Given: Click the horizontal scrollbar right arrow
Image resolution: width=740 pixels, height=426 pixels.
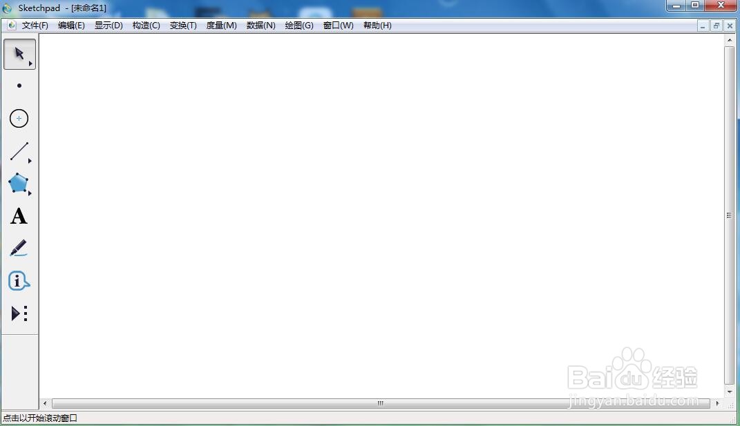Looking at the screenshot, I should pyautogui.click(x=717, y=403).
